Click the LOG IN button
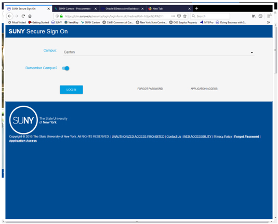This screenshot has height=224, width=278. tap(71, 90)
